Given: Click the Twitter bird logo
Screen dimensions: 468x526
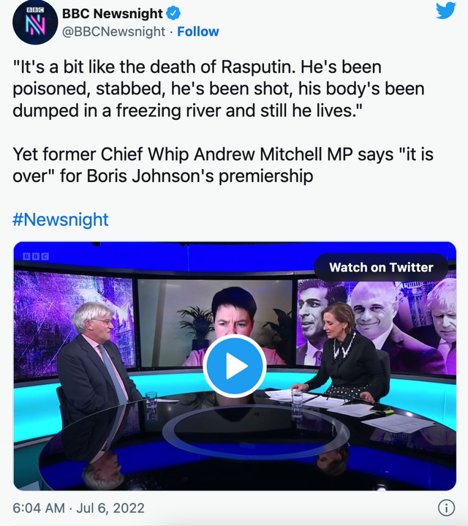Looking at the screenshot, I should (x=446, y=10).
